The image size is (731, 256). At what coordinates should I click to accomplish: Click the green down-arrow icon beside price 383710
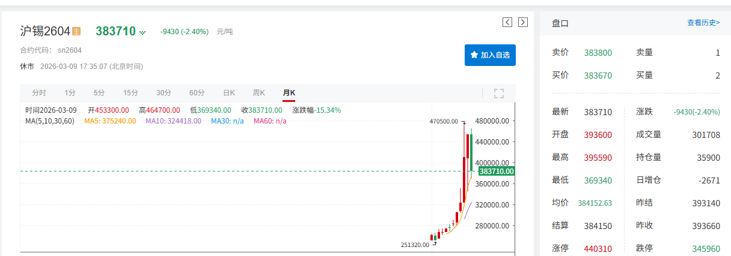pos(142,32)
